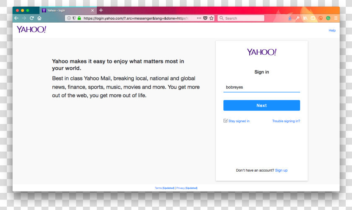This screenshot has width=352, height=210.
Task: Select the Yahoo - login tab
Action: click(68, 10)
